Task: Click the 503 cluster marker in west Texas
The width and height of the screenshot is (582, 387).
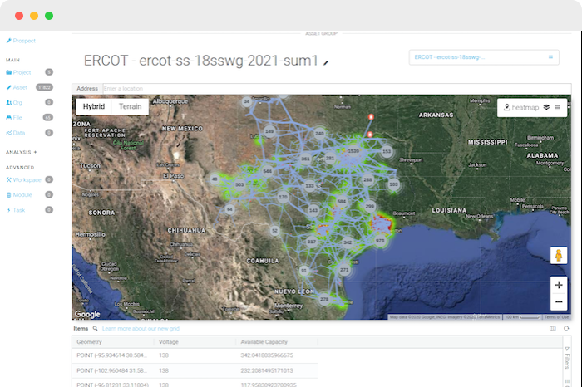Action: (239, 184)
